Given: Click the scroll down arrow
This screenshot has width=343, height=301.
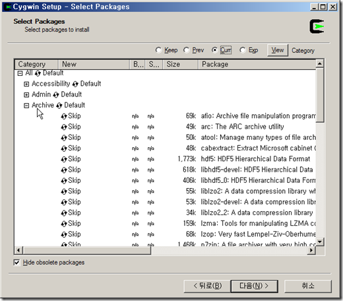Looking at the screenshot, I should 320,242.
